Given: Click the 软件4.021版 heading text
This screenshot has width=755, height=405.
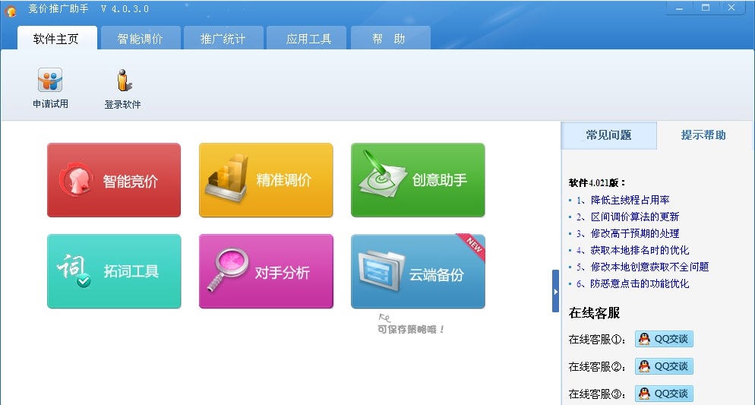Looking at the screenshot, I should [x=596, y=183].
